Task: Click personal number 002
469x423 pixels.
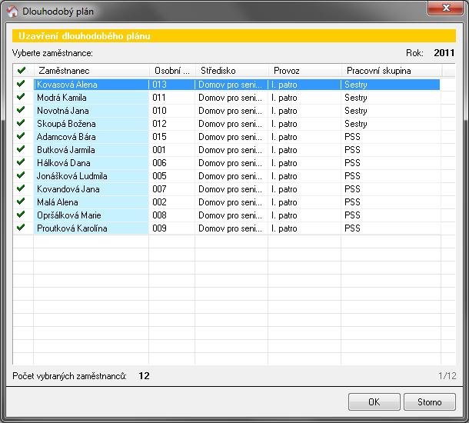Action: pos(159,202)
